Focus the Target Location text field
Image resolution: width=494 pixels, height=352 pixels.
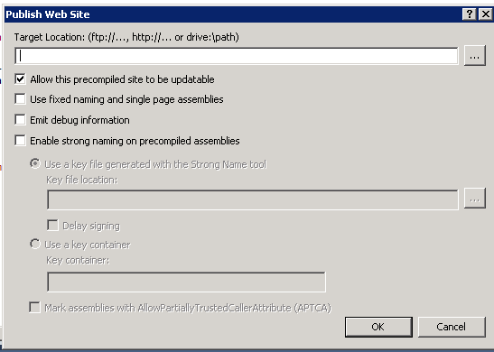click(237, 56)
